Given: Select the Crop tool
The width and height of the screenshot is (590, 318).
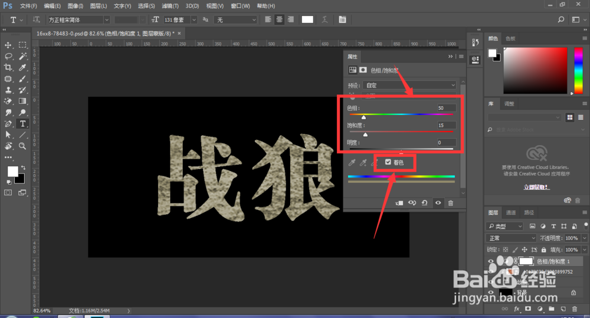Looking at the screenshot, I should 8,68.
